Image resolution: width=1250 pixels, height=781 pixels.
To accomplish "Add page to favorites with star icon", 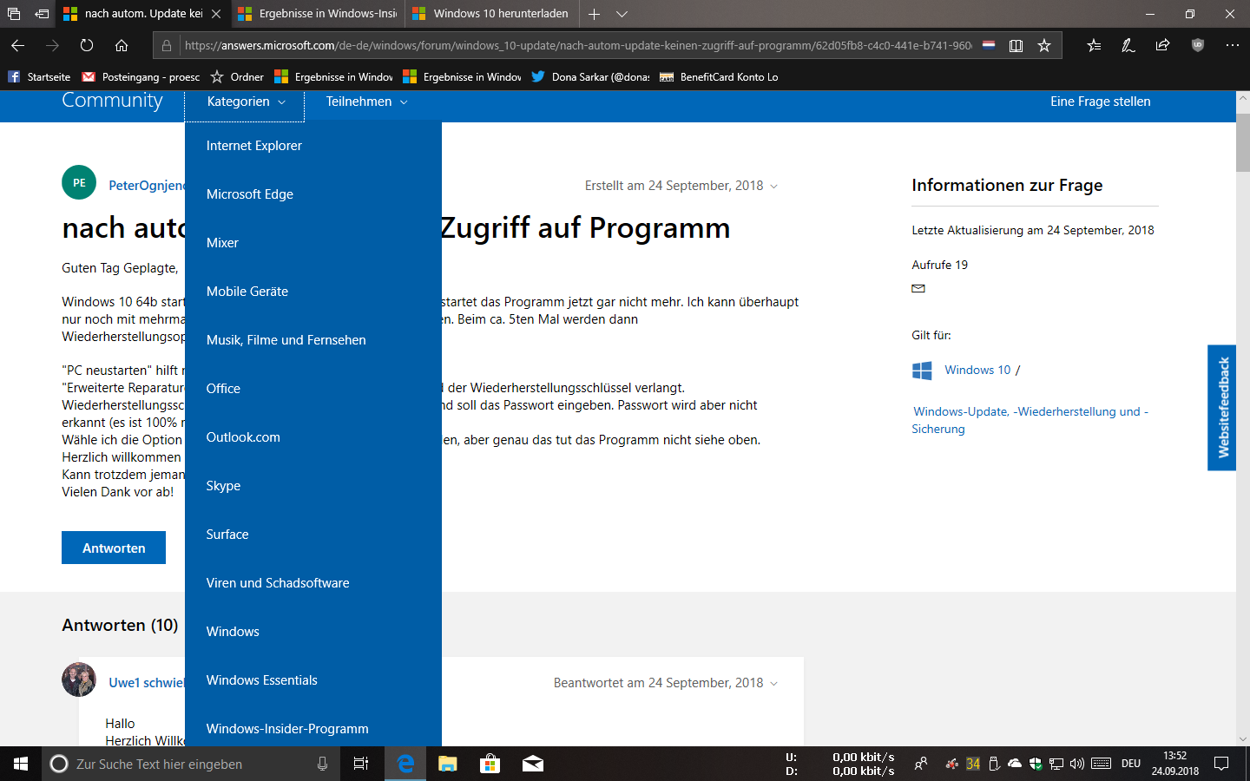I will pyautogui.click(x=1044, y=45).
